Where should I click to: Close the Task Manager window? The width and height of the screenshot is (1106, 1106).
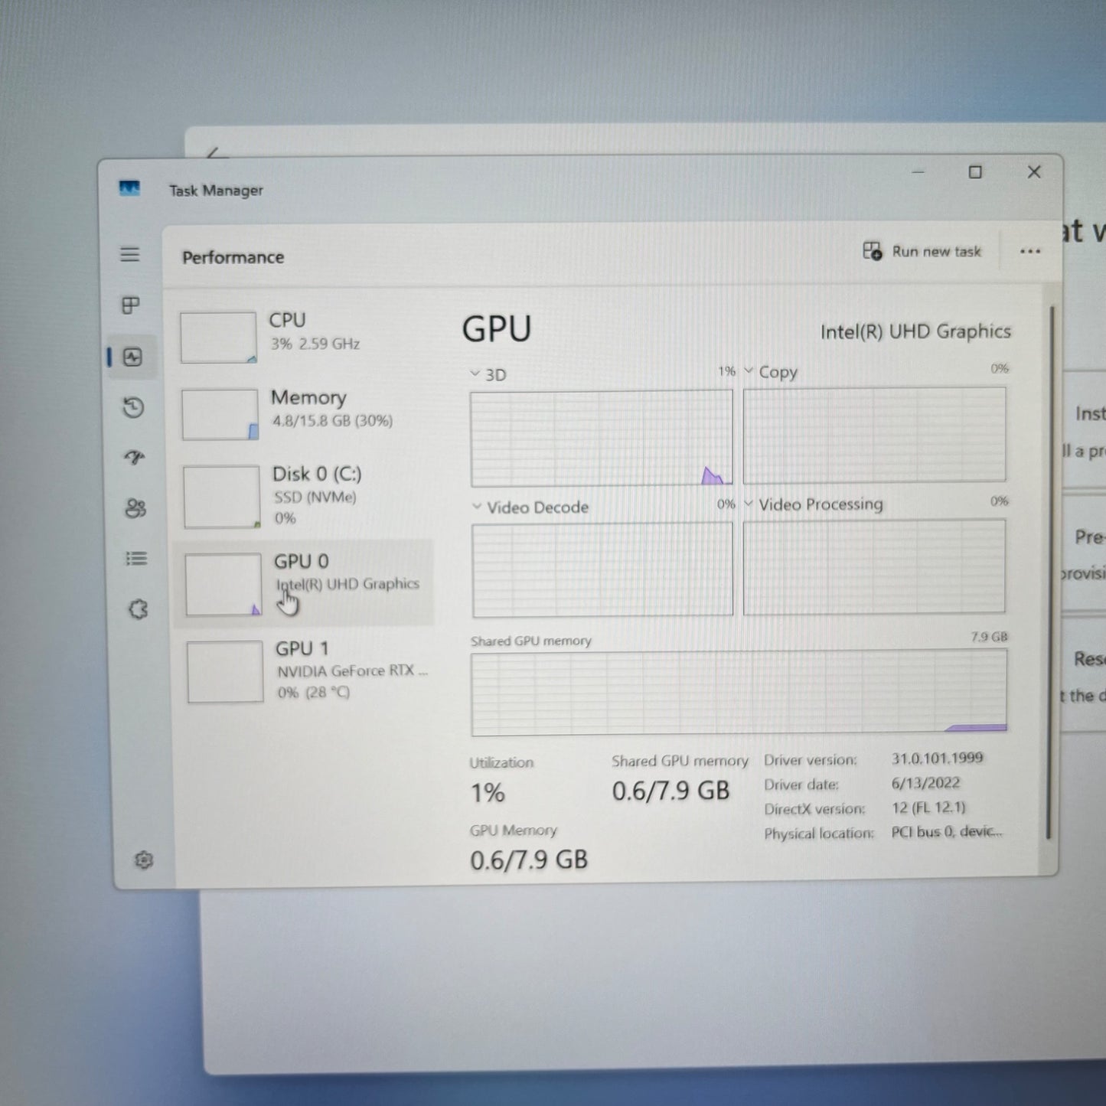tap(1034, 172)
